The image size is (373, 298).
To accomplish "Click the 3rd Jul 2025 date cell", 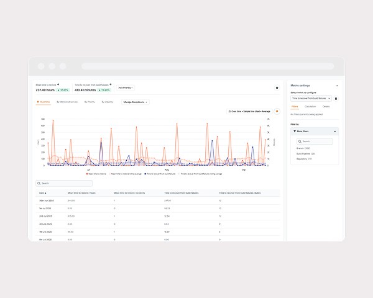I will (45, 224).
